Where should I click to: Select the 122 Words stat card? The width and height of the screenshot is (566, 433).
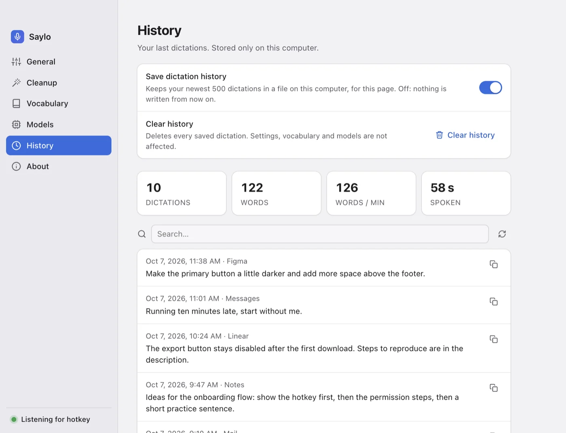pos(277,193)
